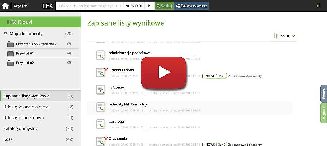Select Kosz in the sidebar
Viewport: 327px width, 146px height.
click(x=8, y=139)
